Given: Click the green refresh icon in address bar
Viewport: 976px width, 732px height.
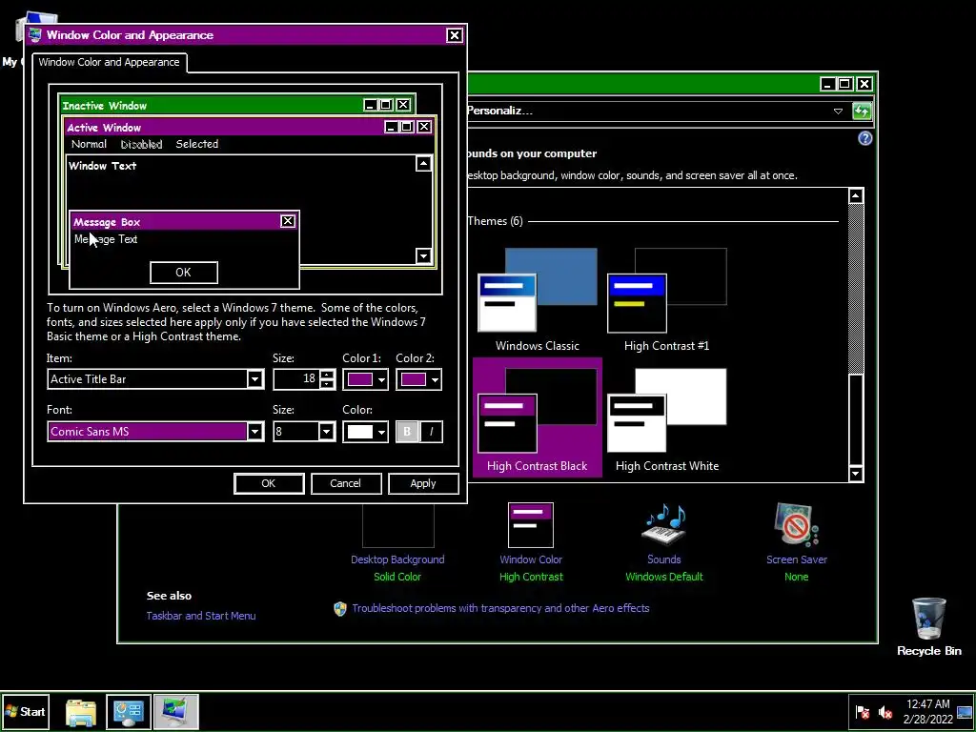Looking at the screenshot, I should [x=862, y=112].
